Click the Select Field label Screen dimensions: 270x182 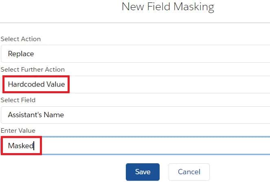click(x=18, y=100)
